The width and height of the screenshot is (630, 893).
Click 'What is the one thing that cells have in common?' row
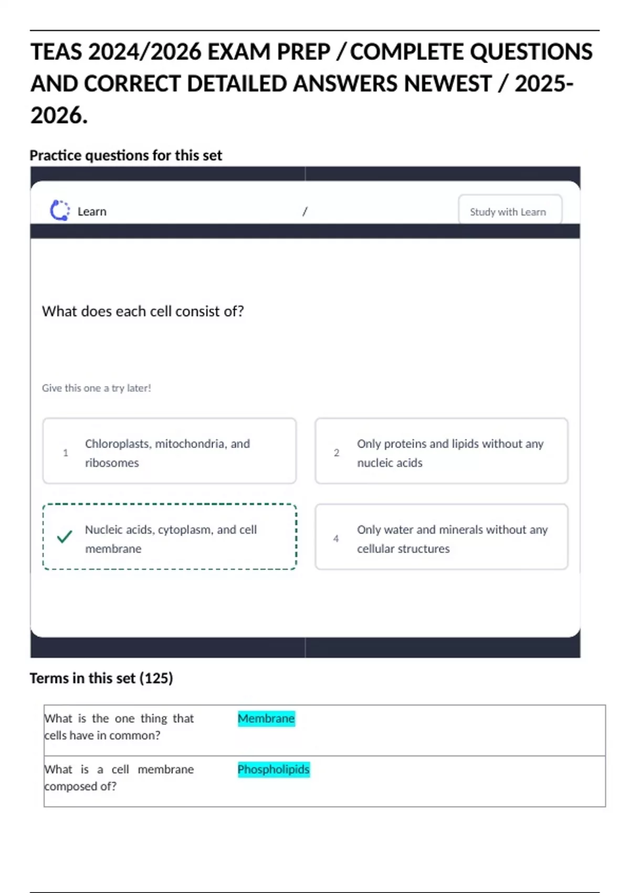(x=119, y=727)
